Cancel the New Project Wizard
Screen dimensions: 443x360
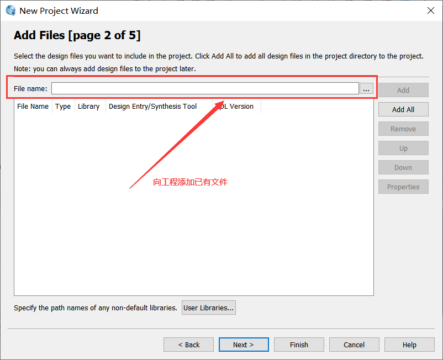[x=354, y=345]
